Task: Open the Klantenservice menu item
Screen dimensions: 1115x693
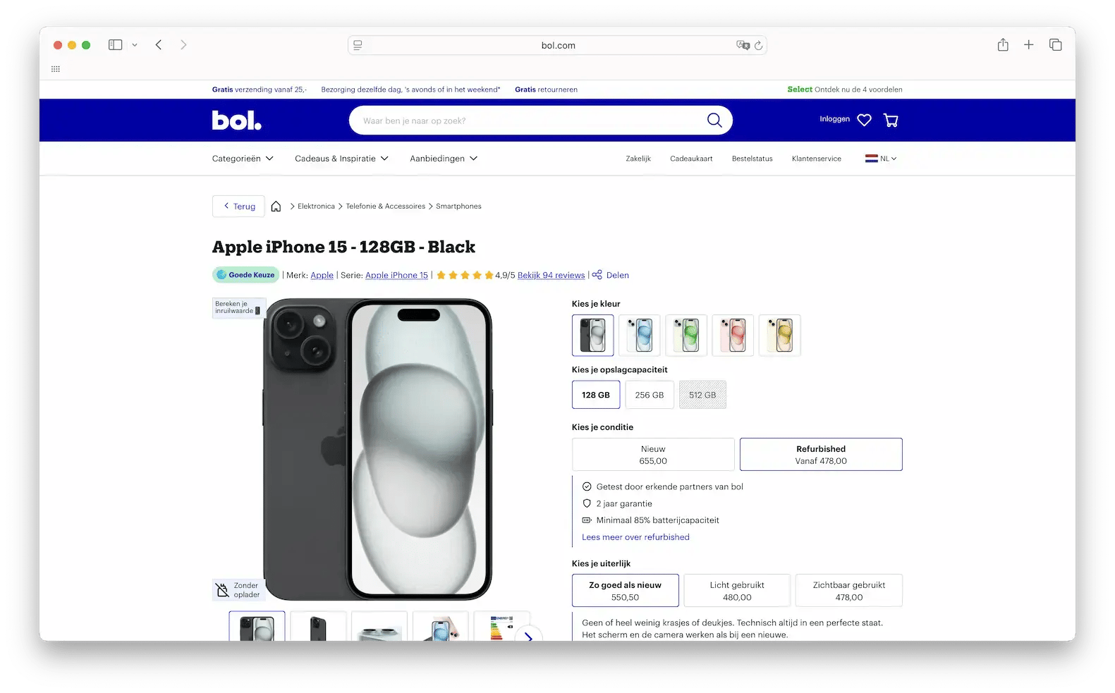Action: tap(816, 159)
